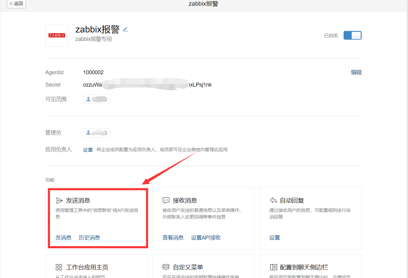Click the zabbix报警 app name heading

[98, 29]
